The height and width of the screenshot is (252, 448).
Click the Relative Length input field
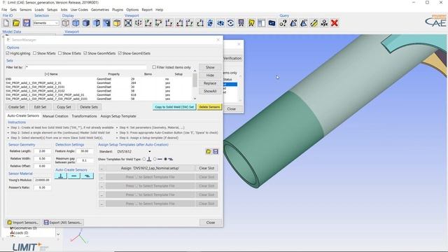pos(42,151)
